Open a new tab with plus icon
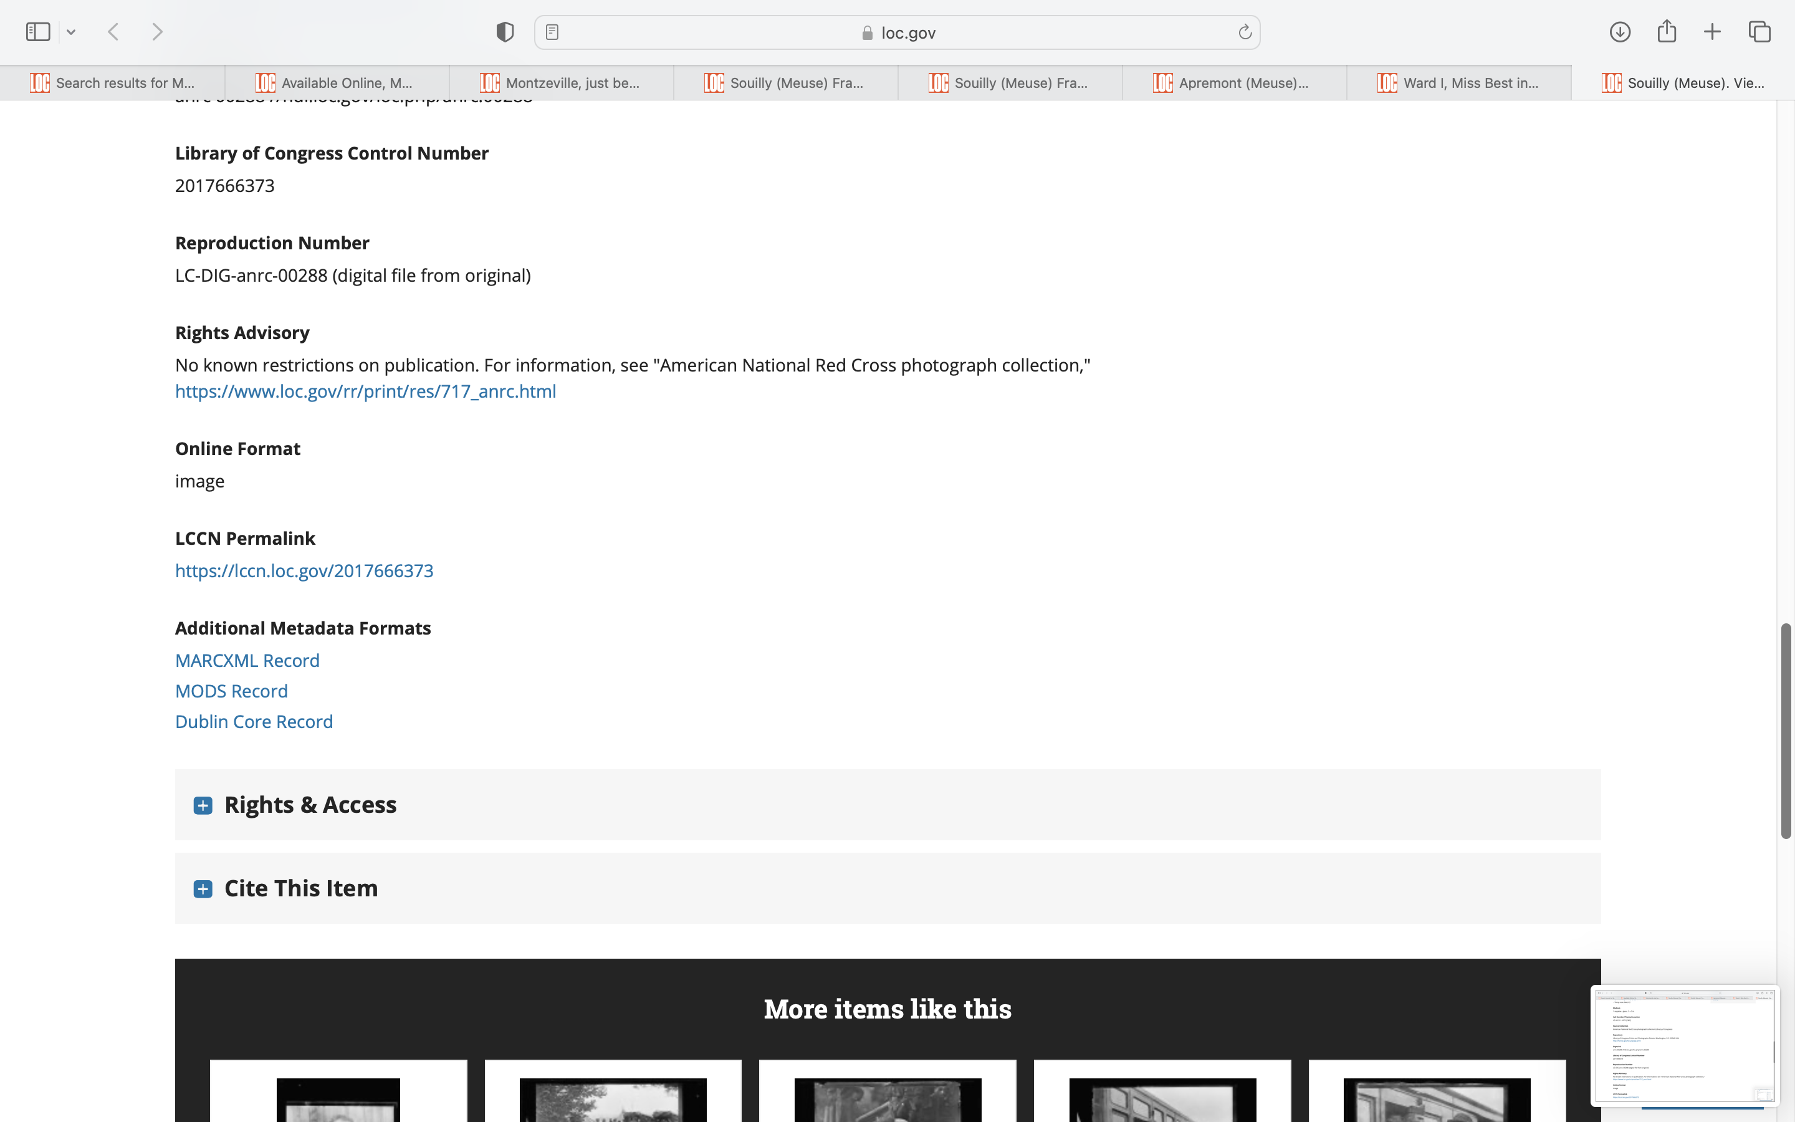The height and width of the screenshot is (1122, 1795). coord(1712,32)
